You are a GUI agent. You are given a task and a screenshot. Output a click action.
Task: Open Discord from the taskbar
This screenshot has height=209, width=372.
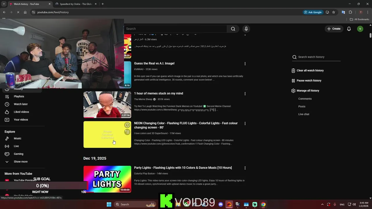click(x=221, y=204)
